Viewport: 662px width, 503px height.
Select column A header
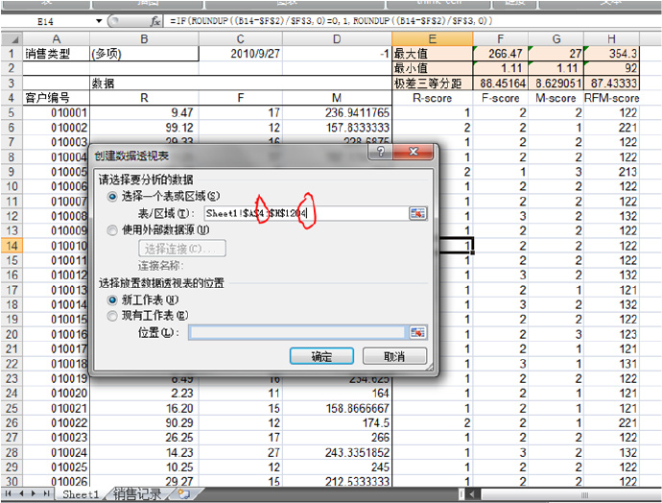click(56, 39)
